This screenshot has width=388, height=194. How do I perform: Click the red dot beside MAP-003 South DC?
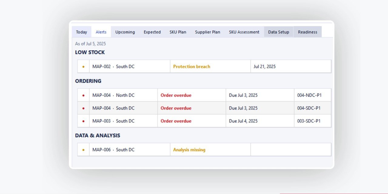pos(83,121)
